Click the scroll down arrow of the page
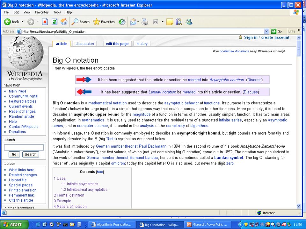 click(299, 206)
